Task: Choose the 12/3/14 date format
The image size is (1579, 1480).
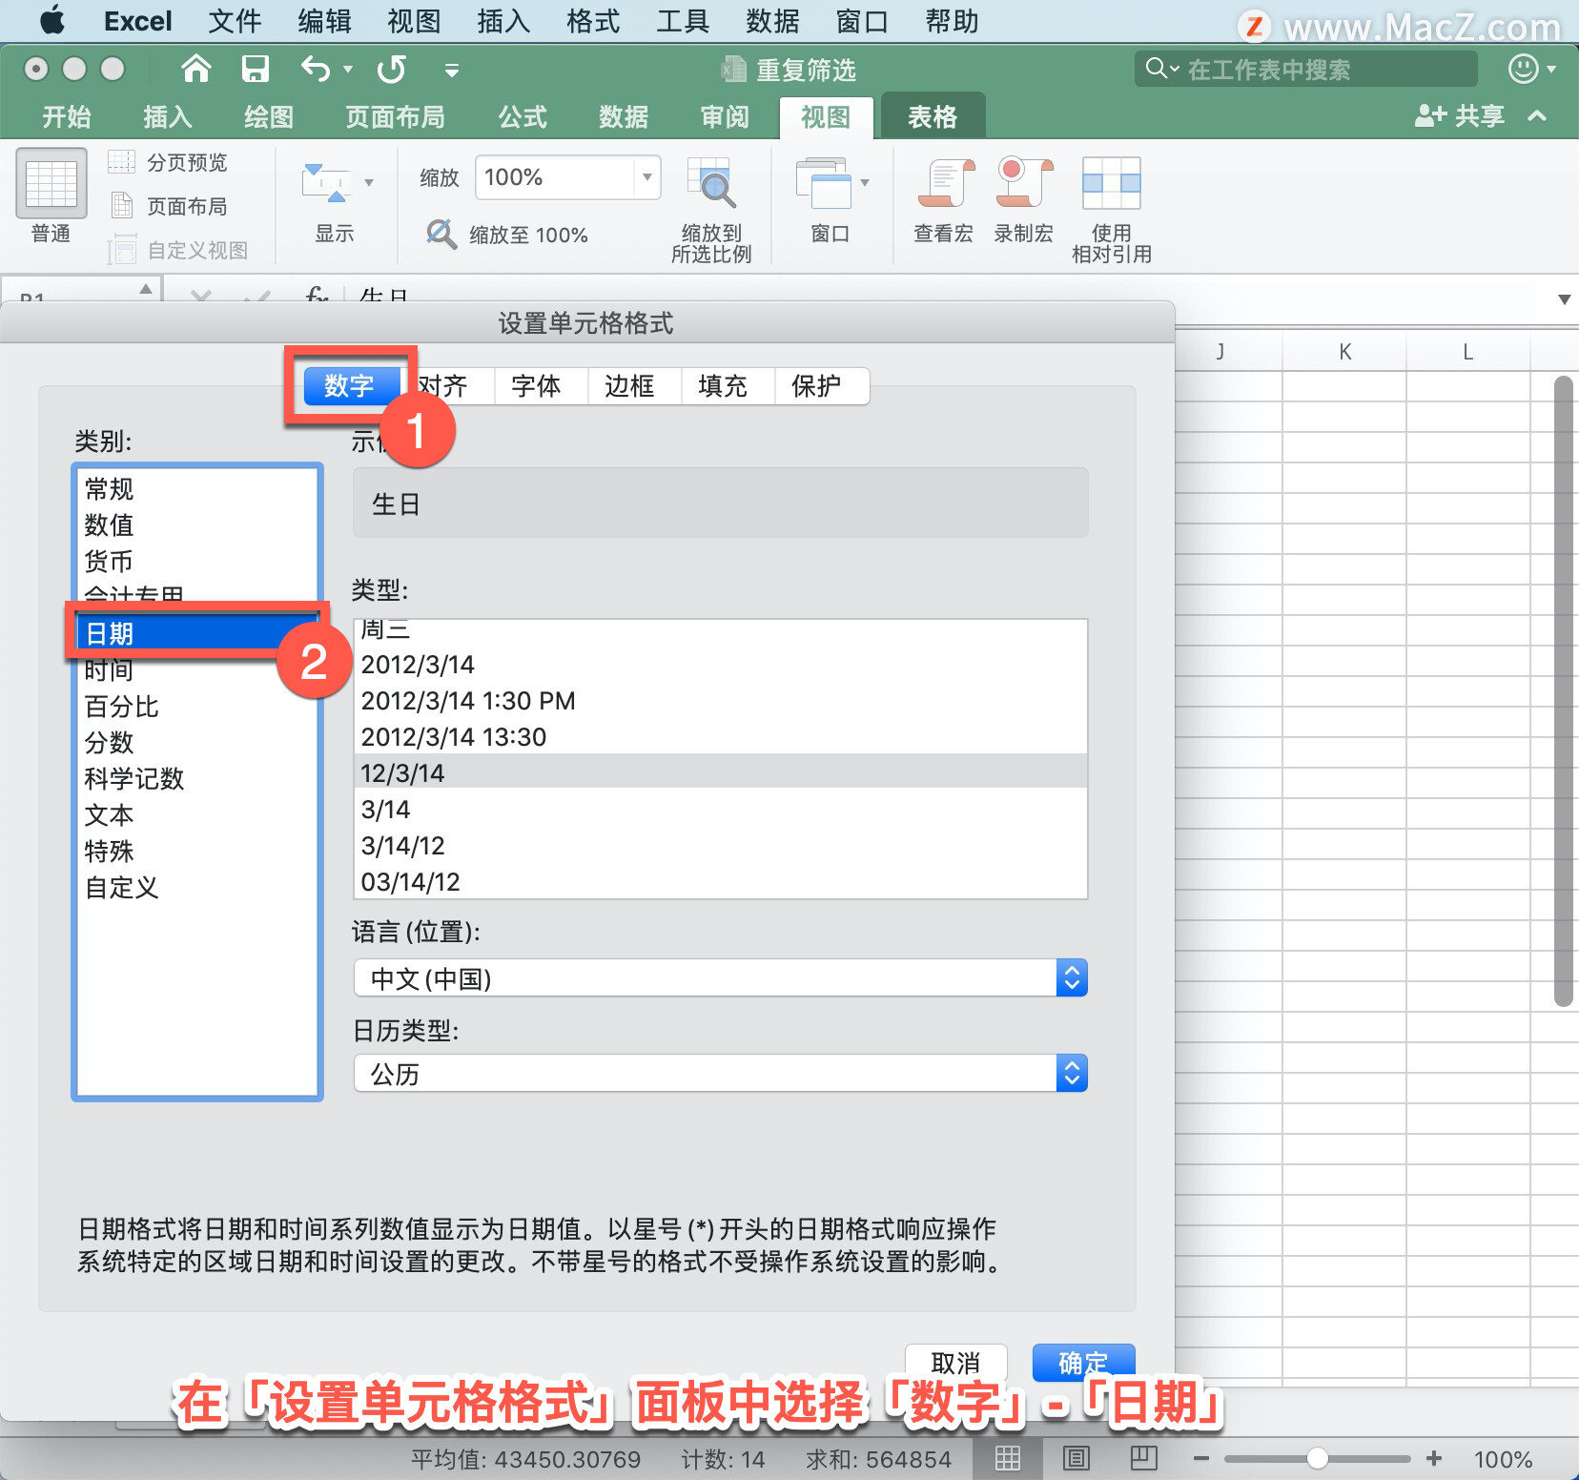Action: (721, 773)
